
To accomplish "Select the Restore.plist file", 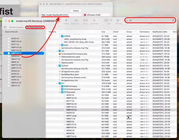I will point(67,63).
